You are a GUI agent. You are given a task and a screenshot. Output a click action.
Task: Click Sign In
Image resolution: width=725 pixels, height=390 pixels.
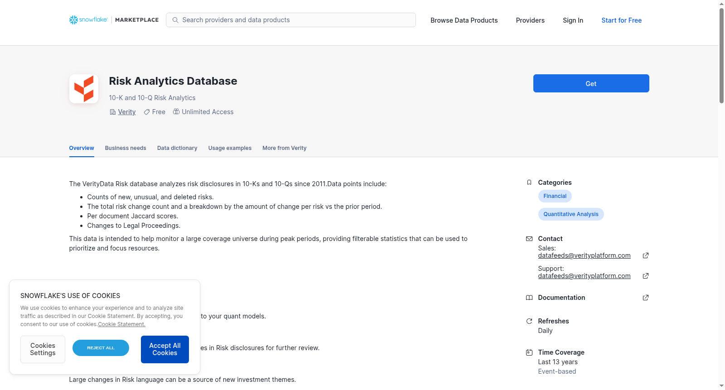[573, 20]
